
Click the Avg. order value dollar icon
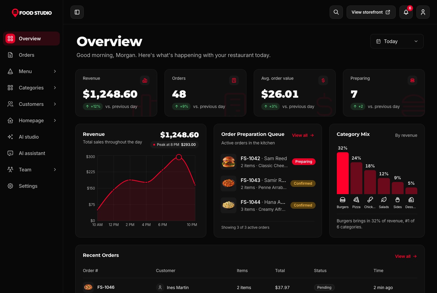pyautogui.click(x=323, y=80)
